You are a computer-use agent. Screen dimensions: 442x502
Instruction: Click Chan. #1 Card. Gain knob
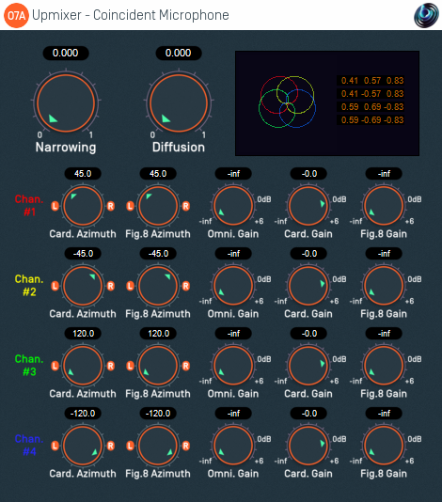pyautogui.click(x=308, y=206)
